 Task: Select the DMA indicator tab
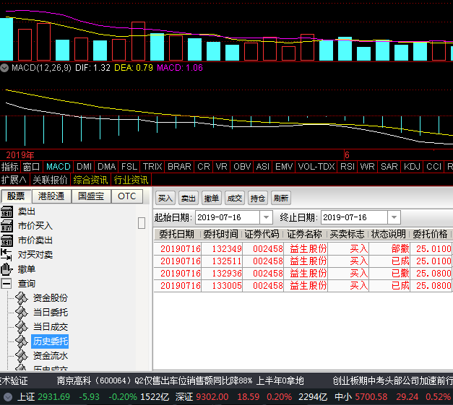[x=107, y=167]
